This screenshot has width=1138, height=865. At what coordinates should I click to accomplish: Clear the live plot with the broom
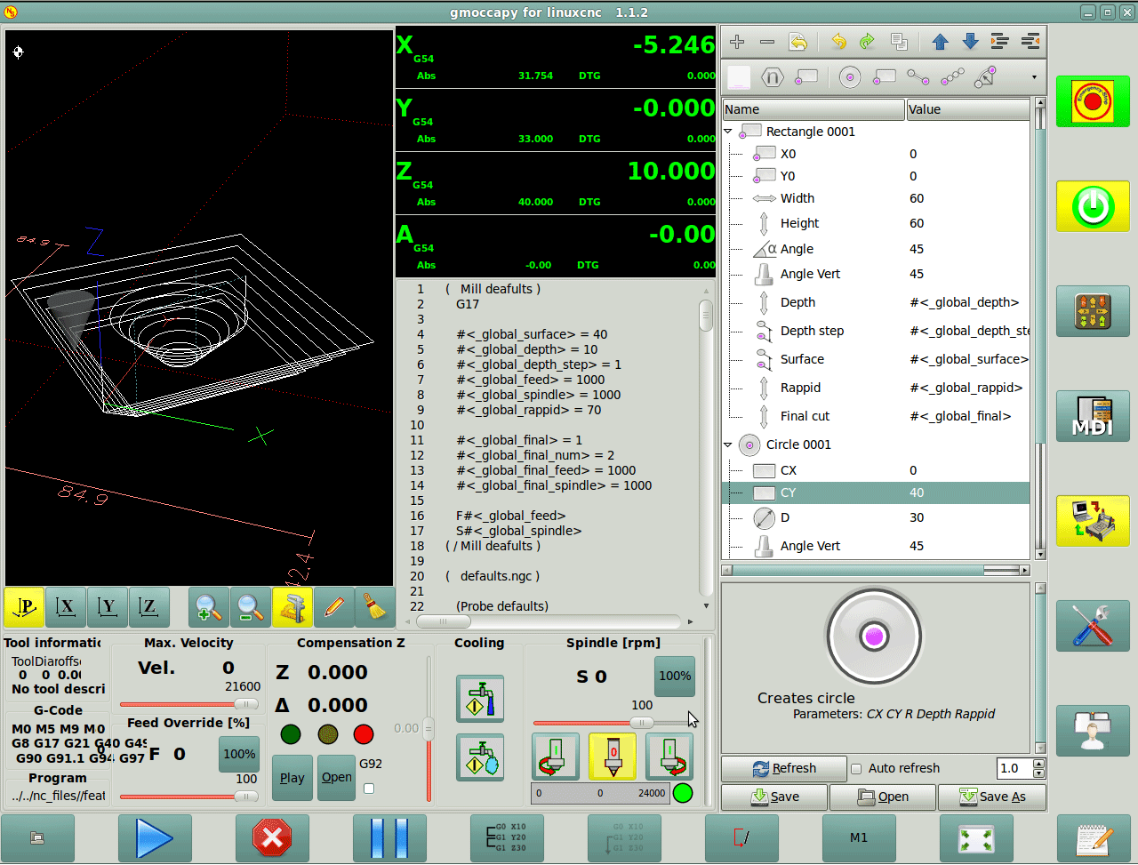(x=375, y=608)
